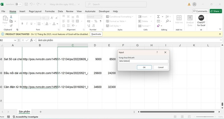Click the Clear eraser icon
This screenshot has width=224, height=119.
click(x=159, y=26)
